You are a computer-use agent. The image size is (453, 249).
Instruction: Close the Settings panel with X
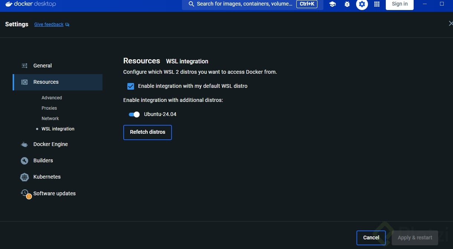pyautogui.click(x=450, y=23)
